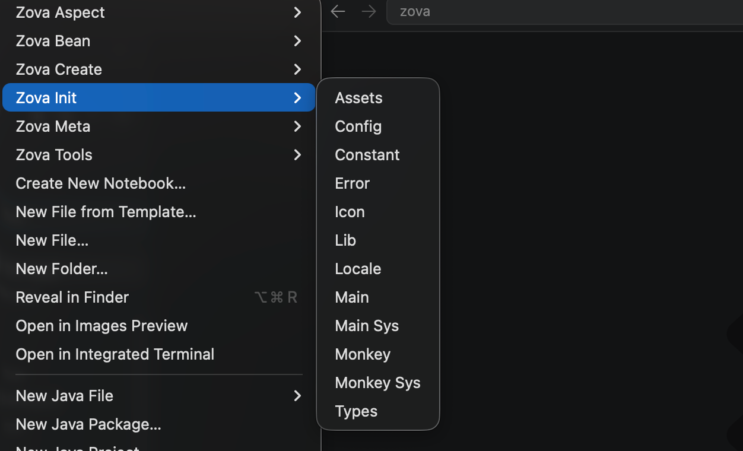Choose Locale from the submenu
The height and width of the screenshot is (451, 743).
coord(358,269)
